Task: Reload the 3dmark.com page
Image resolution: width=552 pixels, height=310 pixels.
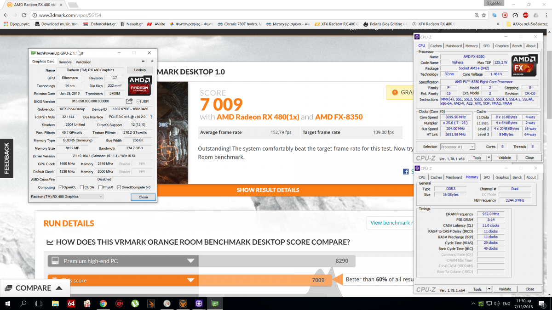Action: (x=25, y=15)
